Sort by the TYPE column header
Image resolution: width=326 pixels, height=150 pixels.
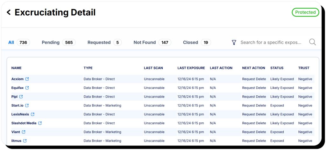click(x=88, y=68)
